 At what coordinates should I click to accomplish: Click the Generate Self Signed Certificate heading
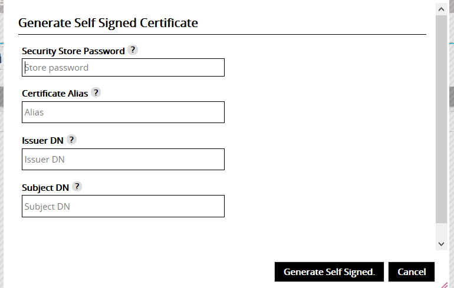click(x=108, y=23)
